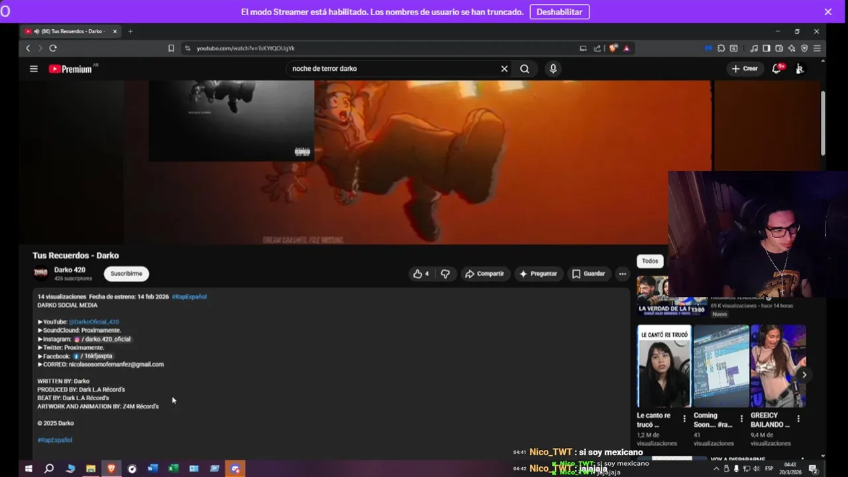Image resolution: width=848 pixels, height=477 pixels.
Task: Open the Darko 420 channel name
Action: [70, 270]
